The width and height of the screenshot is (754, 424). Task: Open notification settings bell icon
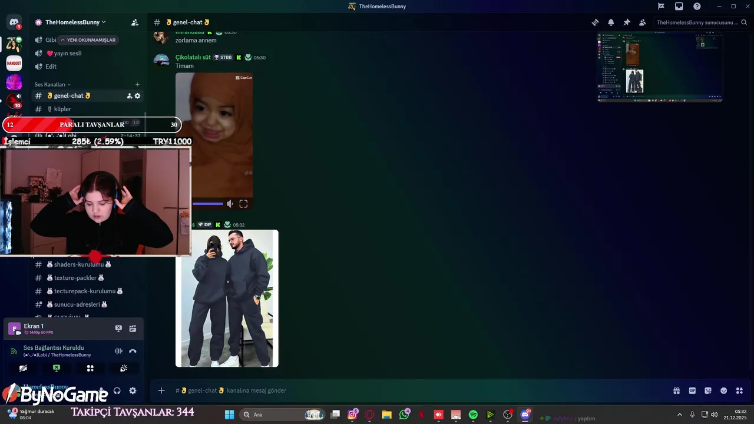click(x=611, y=22)
